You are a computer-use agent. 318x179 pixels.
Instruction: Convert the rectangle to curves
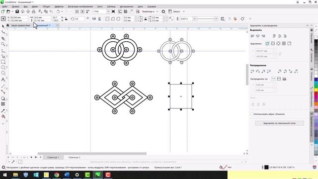pyautogui.click(x=242, y=19)
